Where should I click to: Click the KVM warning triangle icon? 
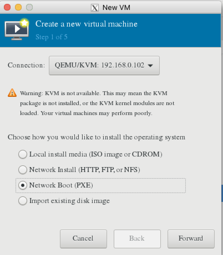12,93
